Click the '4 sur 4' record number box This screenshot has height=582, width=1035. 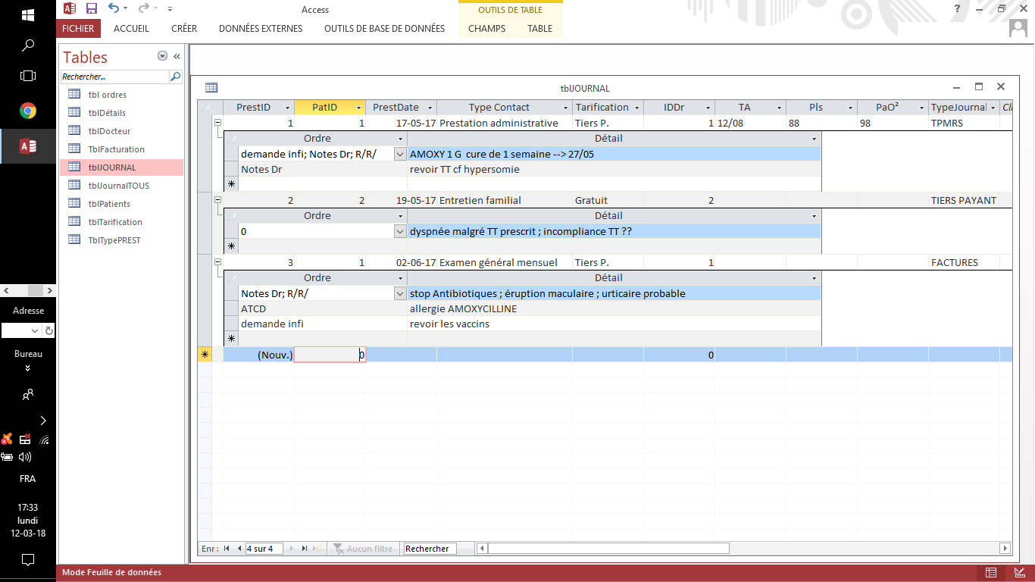[264, 548]
